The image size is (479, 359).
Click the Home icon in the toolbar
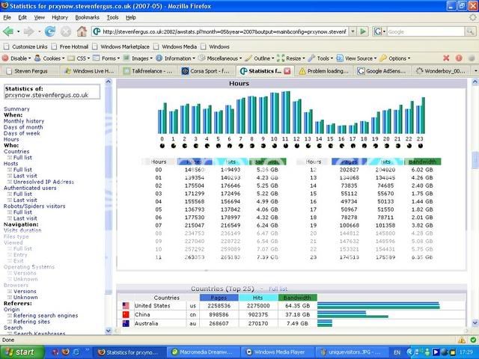click(x=82, y=31)
